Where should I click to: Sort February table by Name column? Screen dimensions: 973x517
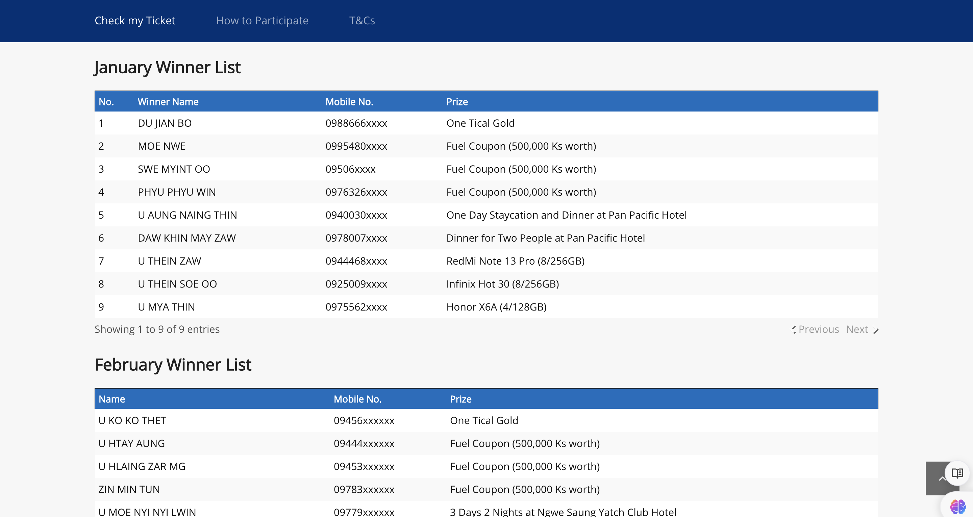[112, 399]
